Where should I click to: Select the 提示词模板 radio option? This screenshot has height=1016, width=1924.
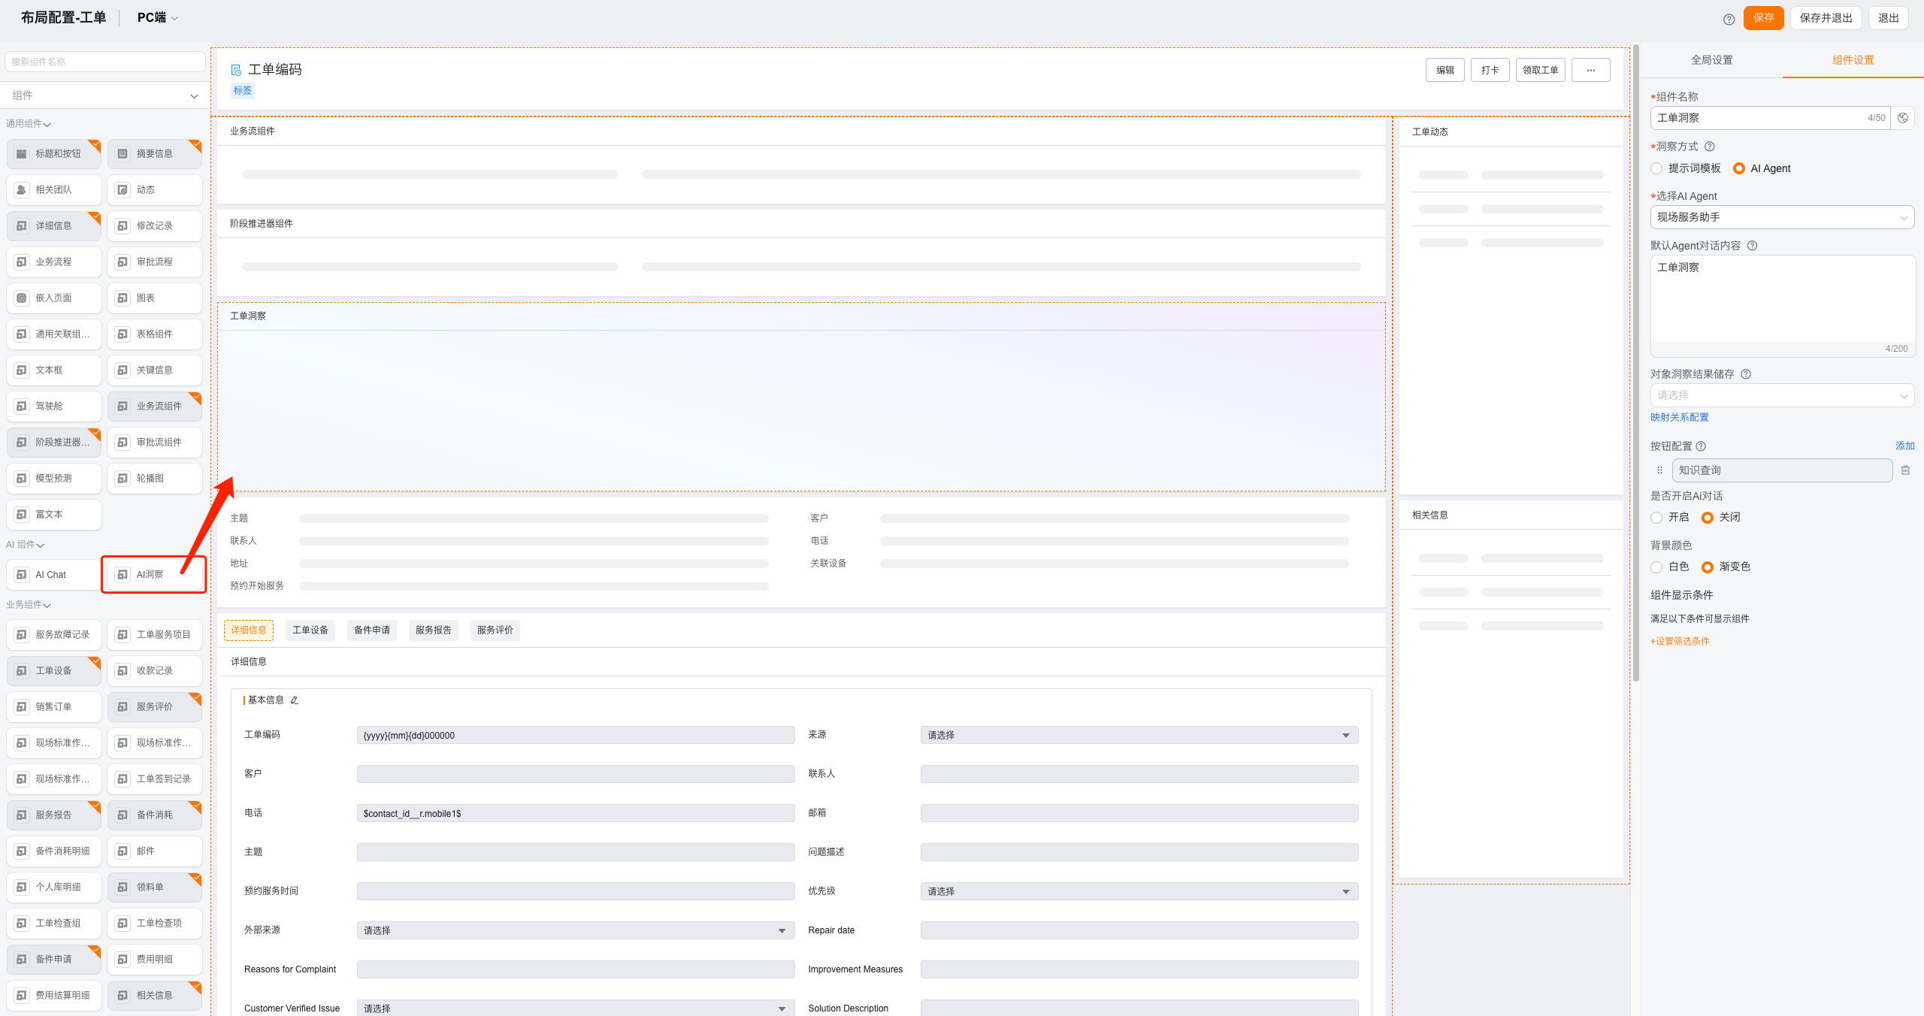tap(1656, 168)
